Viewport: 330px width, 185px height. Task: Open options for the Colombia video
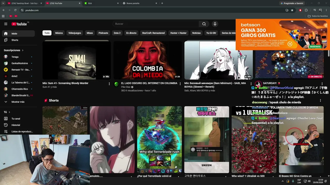tap(180, 84)
